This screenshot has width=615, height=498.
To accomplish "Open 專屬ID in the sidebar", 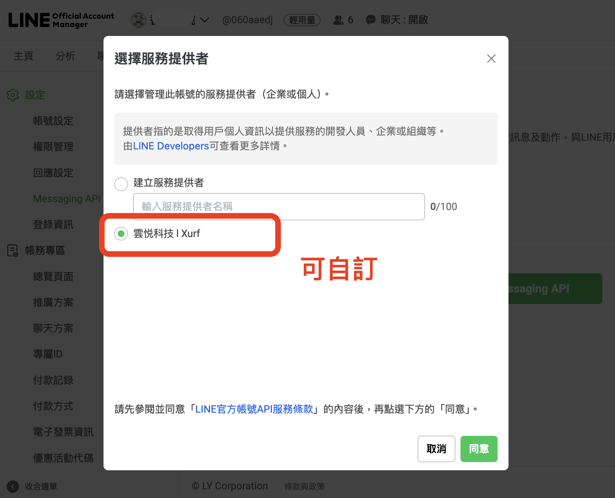I will (x=48, y=354).
